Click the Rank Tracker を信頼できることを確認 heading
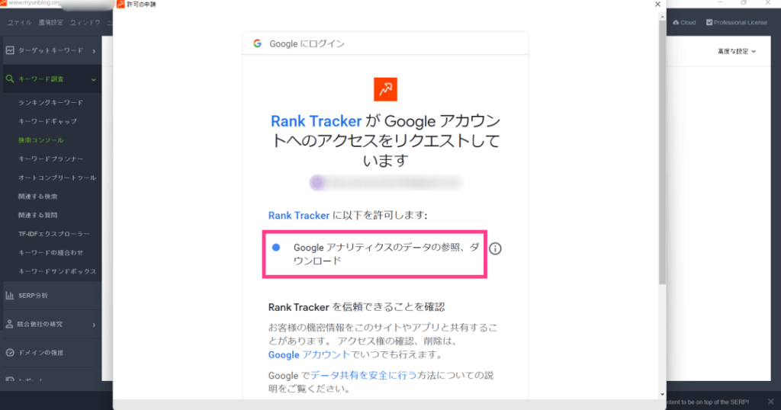This screenshot has width=781, height=410. (x=356, y=307)
